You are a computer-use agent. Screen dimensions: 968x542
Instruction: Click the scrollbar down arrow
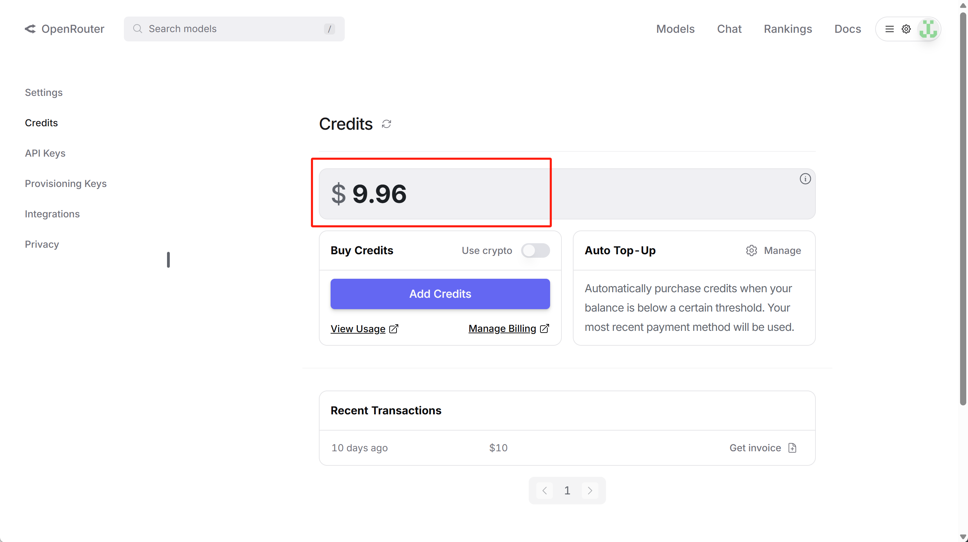coord(963,537)
